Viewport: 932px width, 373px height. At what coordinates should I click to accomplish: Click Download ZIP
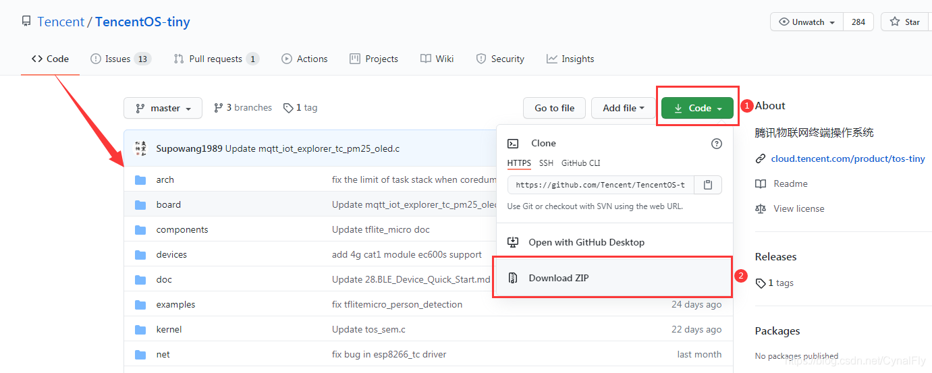coord(615,278)
